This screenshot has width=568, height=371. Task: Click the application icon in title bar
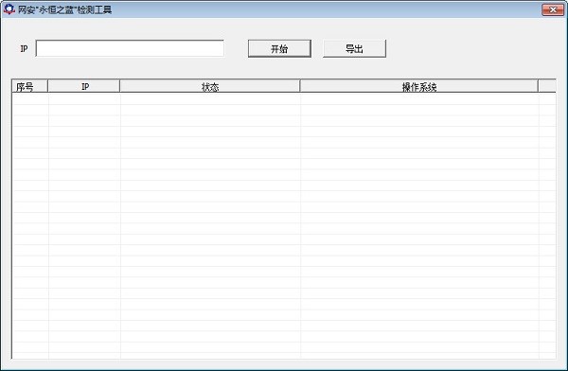(9, 9)
